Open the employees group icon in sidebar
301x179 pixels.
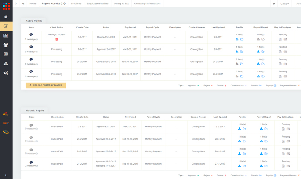(6, 45)
